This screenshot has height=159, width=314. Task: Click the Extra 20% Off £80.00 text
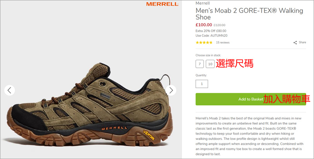[x=211, y=31]
